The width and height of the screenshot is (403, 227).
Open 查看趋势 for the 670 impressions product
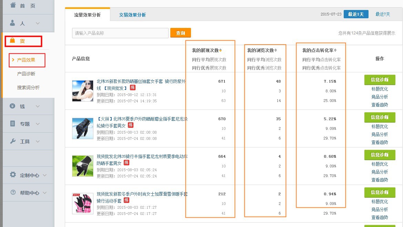point(380,142)
